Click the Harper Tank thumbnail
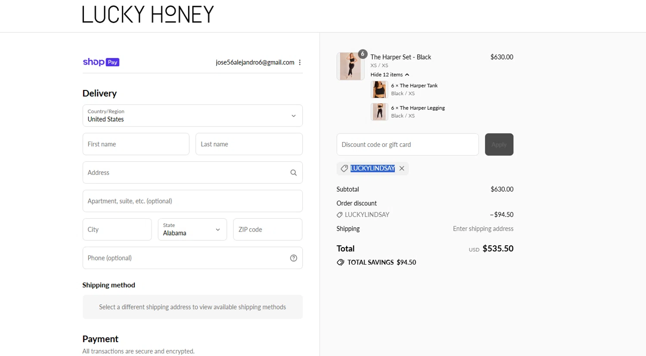 [x=379, y=90]
